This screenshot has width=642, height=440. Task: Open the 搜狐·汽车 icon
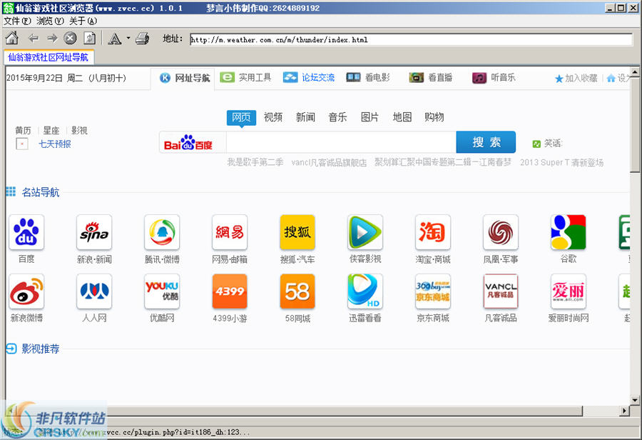coord(297,232)
